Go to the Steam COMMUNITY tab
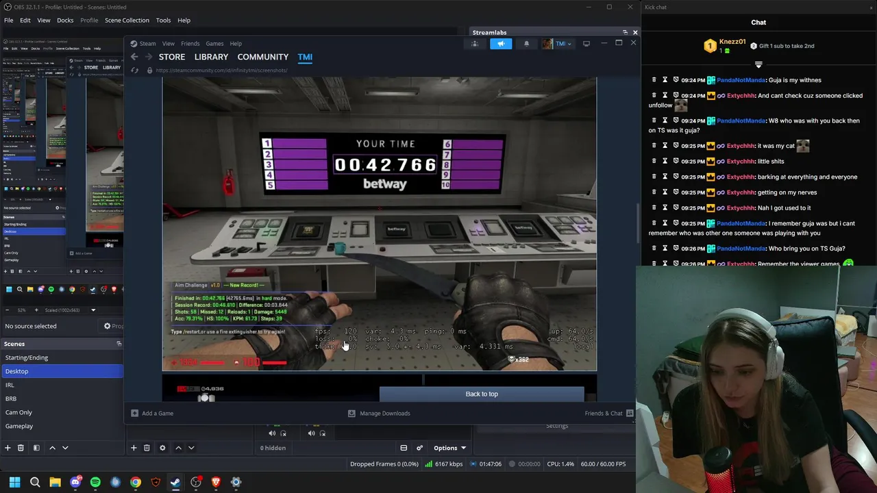 click(x=263, y=57)
